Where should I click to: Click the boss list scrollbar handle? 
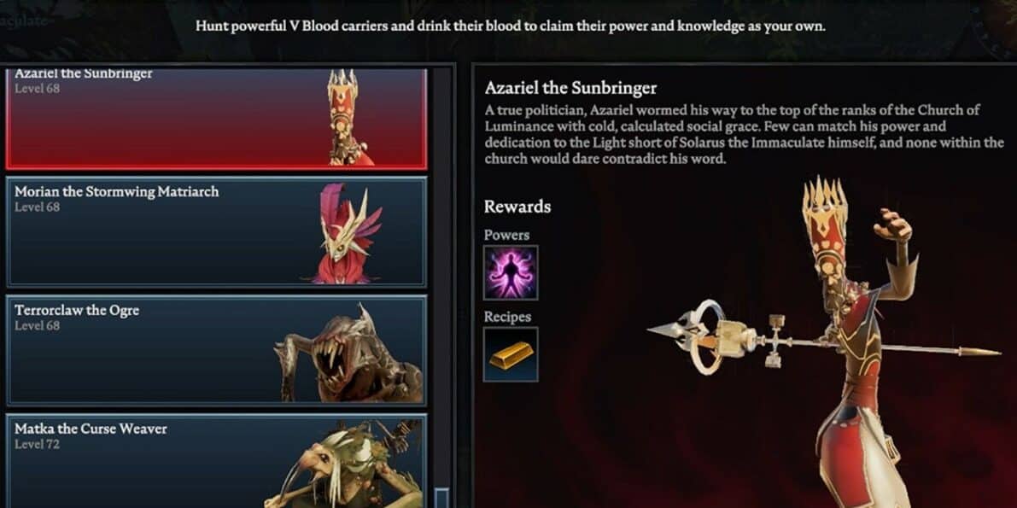[441, 498]
